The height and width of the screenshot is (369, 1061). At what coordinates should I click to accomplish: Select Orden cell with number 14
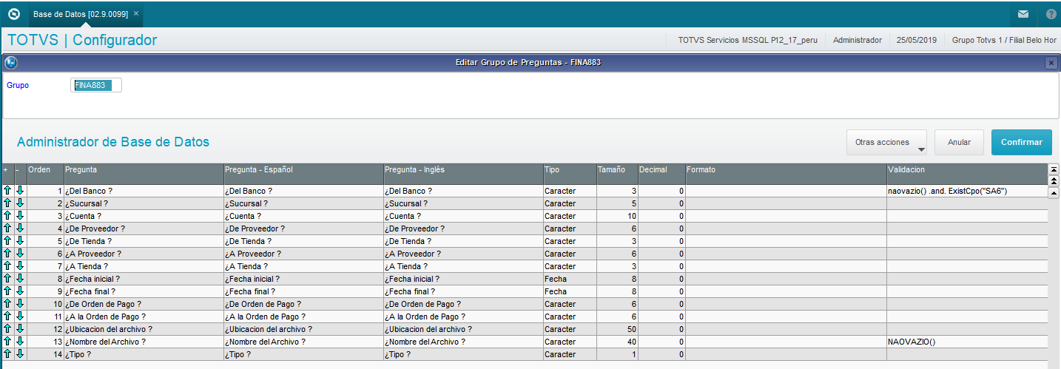(45, 354)
